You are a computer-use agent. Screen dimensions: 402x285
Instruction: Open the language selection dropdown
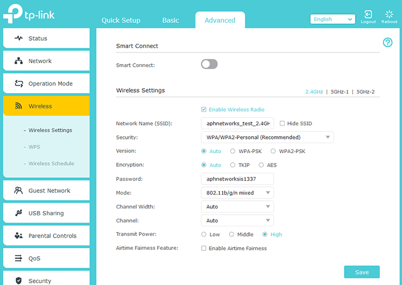pos(333,19)
